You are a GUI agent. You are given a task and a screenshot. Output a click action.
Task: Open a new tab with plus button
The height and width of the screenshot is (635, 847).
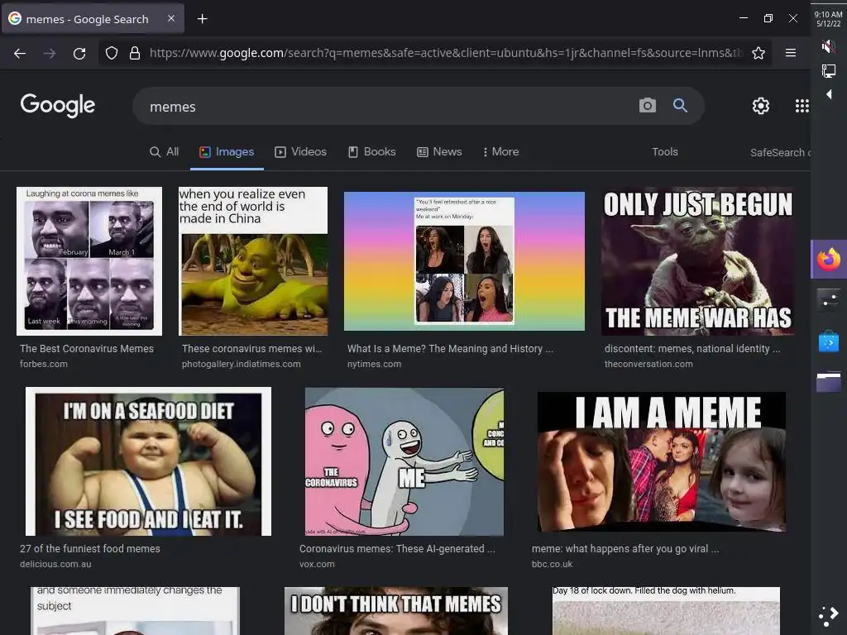point(202,19)
